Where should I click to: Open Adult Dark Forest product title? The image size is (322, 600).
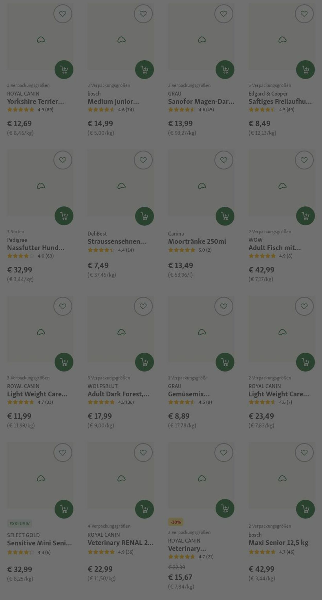118,394
